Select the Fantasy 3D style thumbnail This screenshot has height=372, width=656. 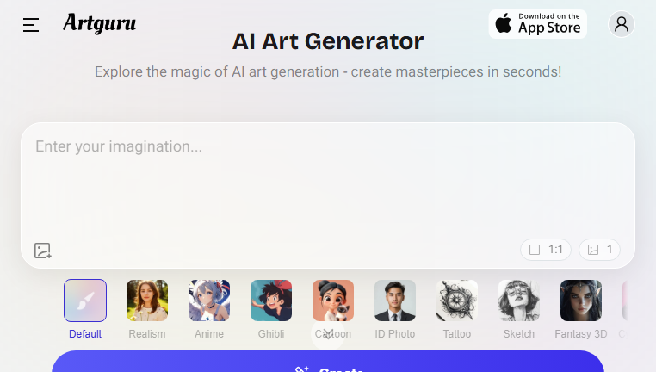tap(581, 301)
